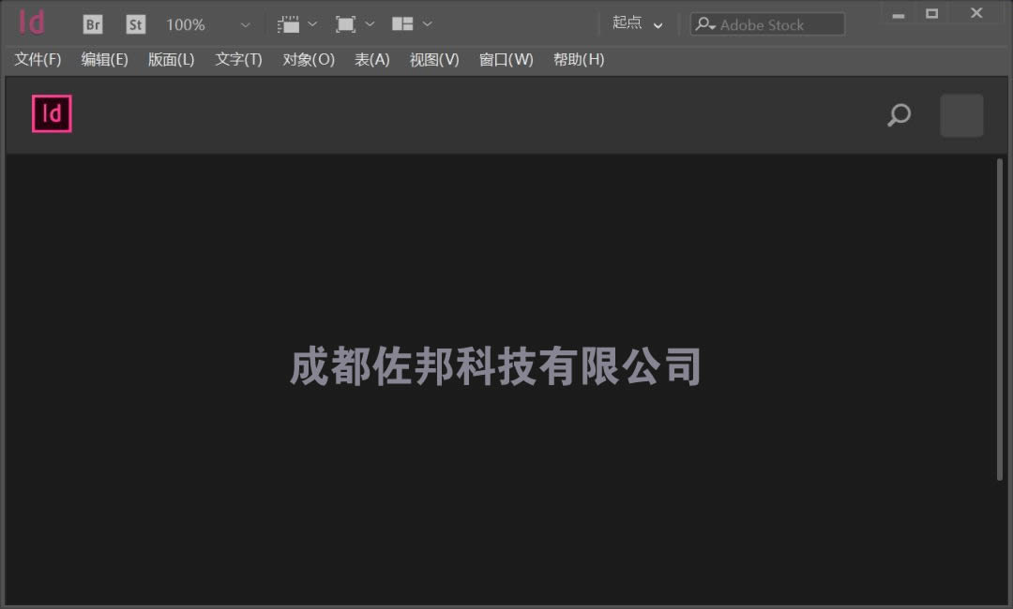
Task: Open the 起点 workspace switcher dropdown
Action: coord(638,23)
